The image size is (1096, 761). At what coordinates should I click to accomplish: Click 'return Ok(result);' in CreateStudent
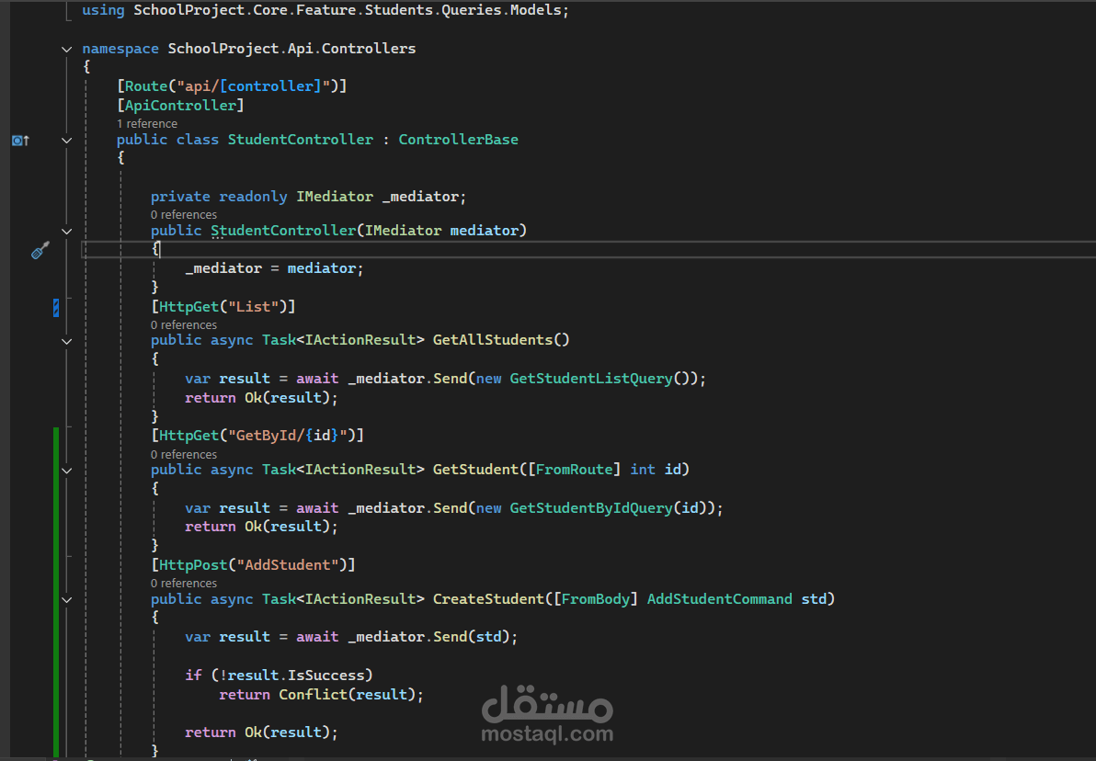pos(261,732)
